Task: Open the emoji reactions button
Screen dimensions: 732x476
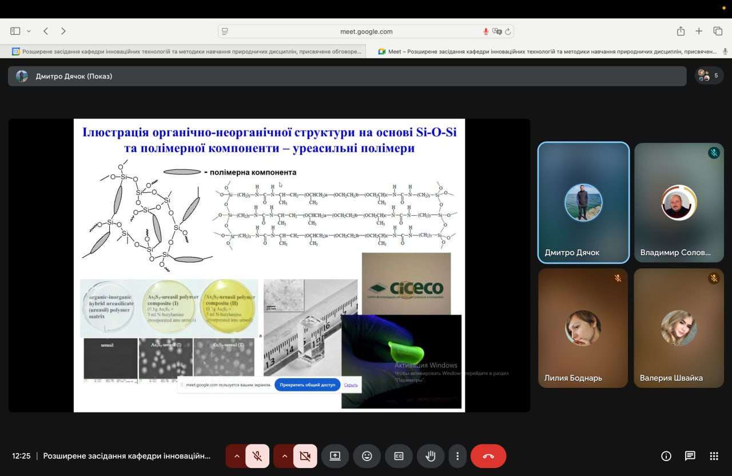Action: coord(367,456)
